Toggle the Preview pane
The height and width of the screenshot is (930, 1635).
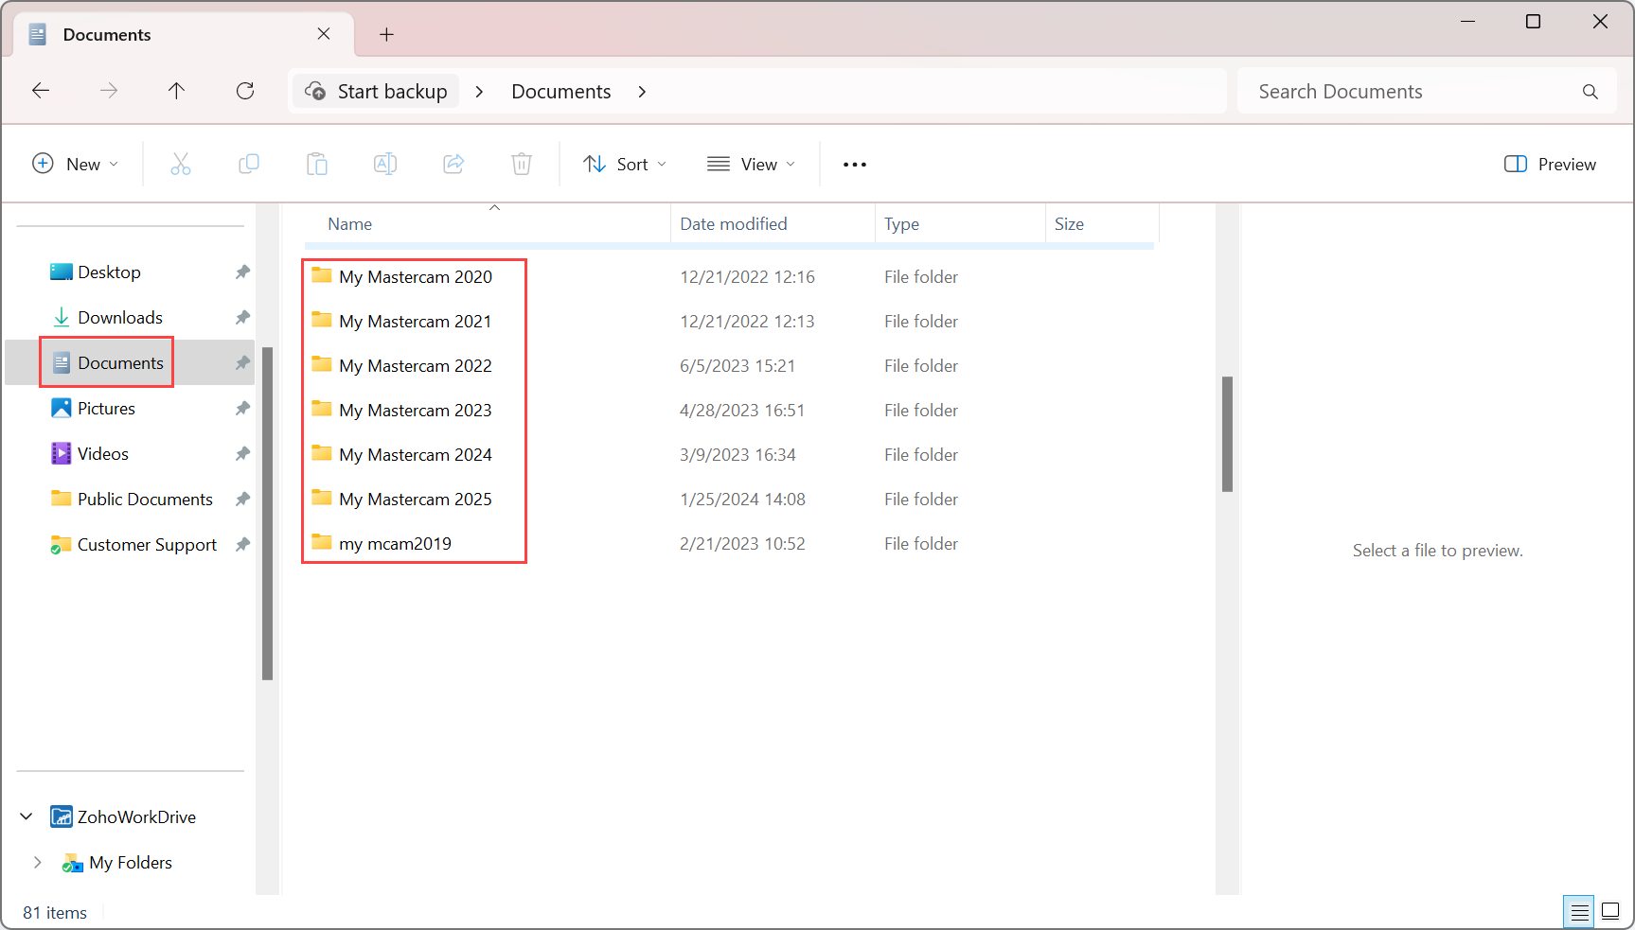tap(1550, 164)
